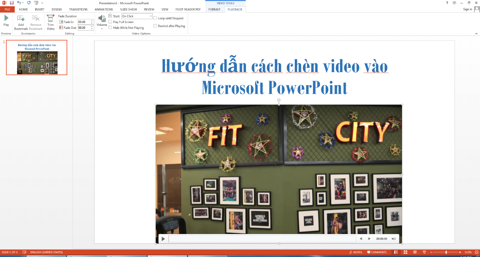
Task: Start Slide Show from status bar icon
Action: coord(424,252)
